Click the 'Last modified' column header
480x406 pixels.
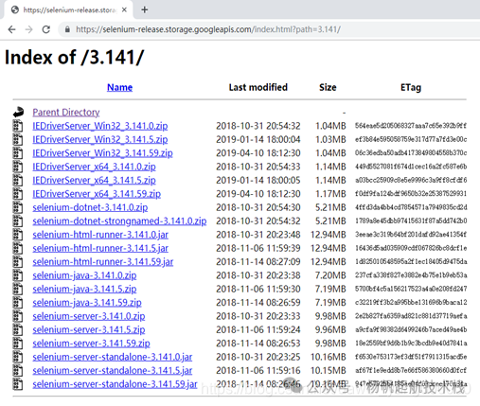pos(258,87)
